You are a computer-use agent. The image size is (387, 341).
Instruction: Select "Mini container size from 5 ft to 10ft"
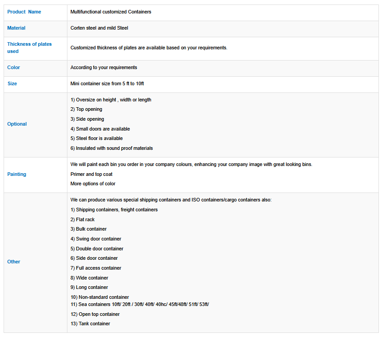point(107,84)
